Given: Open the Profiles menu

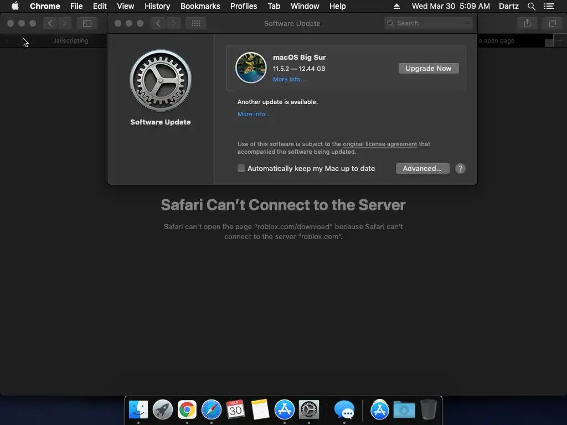Looking at the screenshot, I should pos(244,6).
